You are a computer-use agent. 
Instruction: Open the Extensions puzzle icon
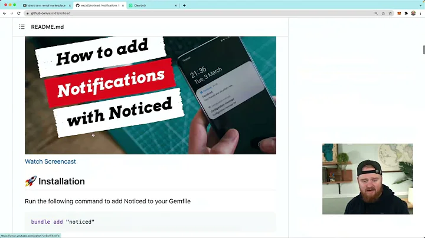(406, 13)
